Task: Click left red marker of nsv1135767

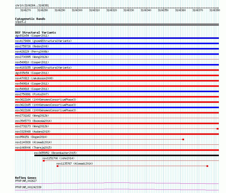Action: (x=57, y=166)
